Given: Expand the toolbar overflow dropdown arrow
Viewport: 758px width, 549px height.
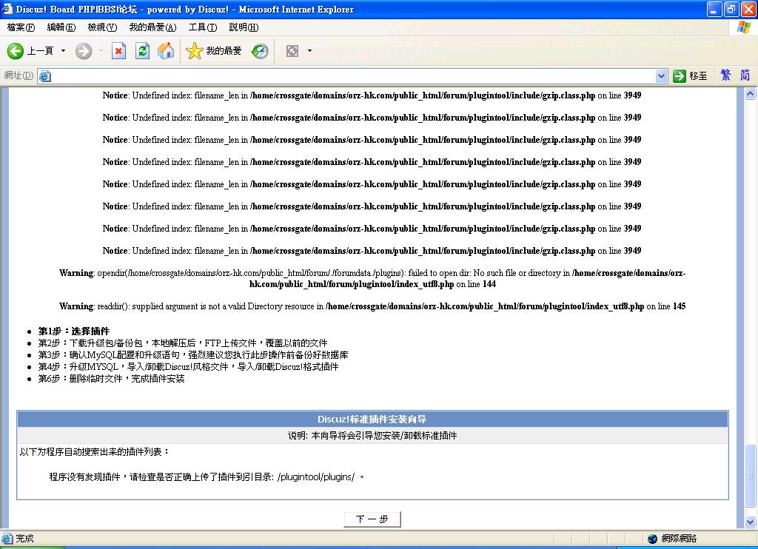Looking at the screenshot, I should 309,51.
